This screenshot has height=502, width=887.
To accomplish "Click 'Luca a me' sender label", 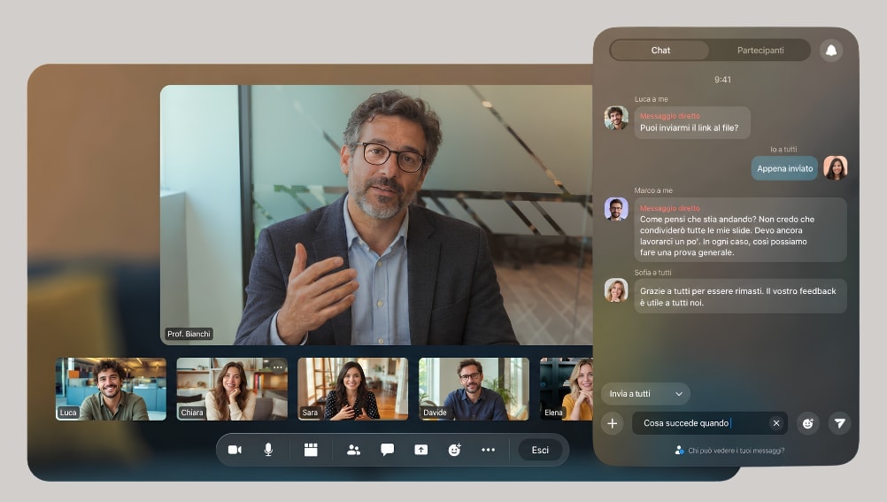I will tap(652, 99).
